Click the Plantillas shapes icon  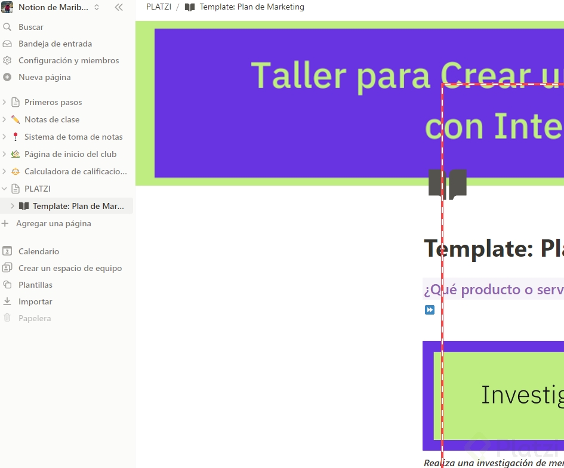7,285
